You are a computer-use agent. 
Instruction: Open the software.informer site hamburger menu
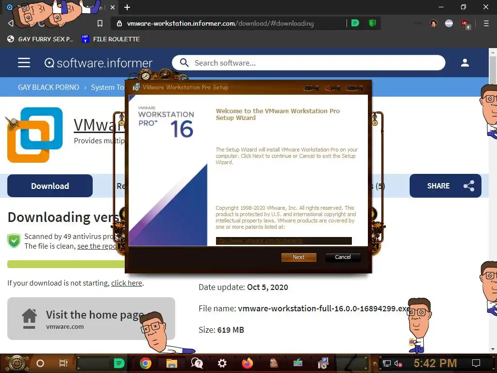pyautogui.click(x=24, y=63)
